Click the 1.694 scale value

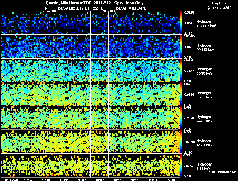[188, 108]
